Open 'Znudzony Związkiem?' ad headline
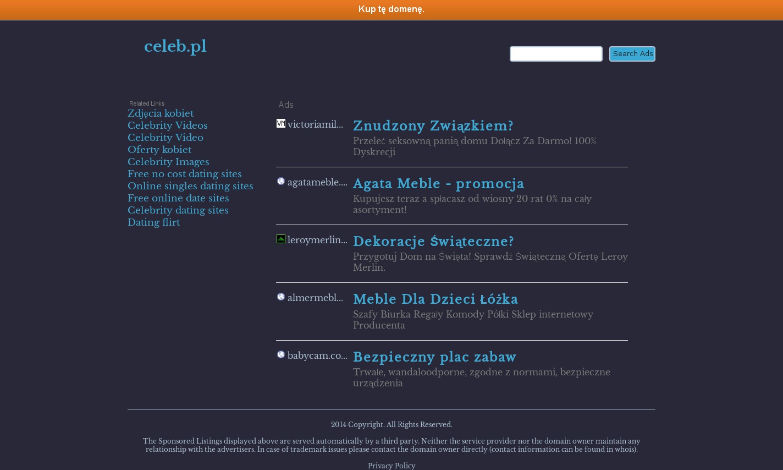Screen dimensions: 783x470 (x=433, y=126)
